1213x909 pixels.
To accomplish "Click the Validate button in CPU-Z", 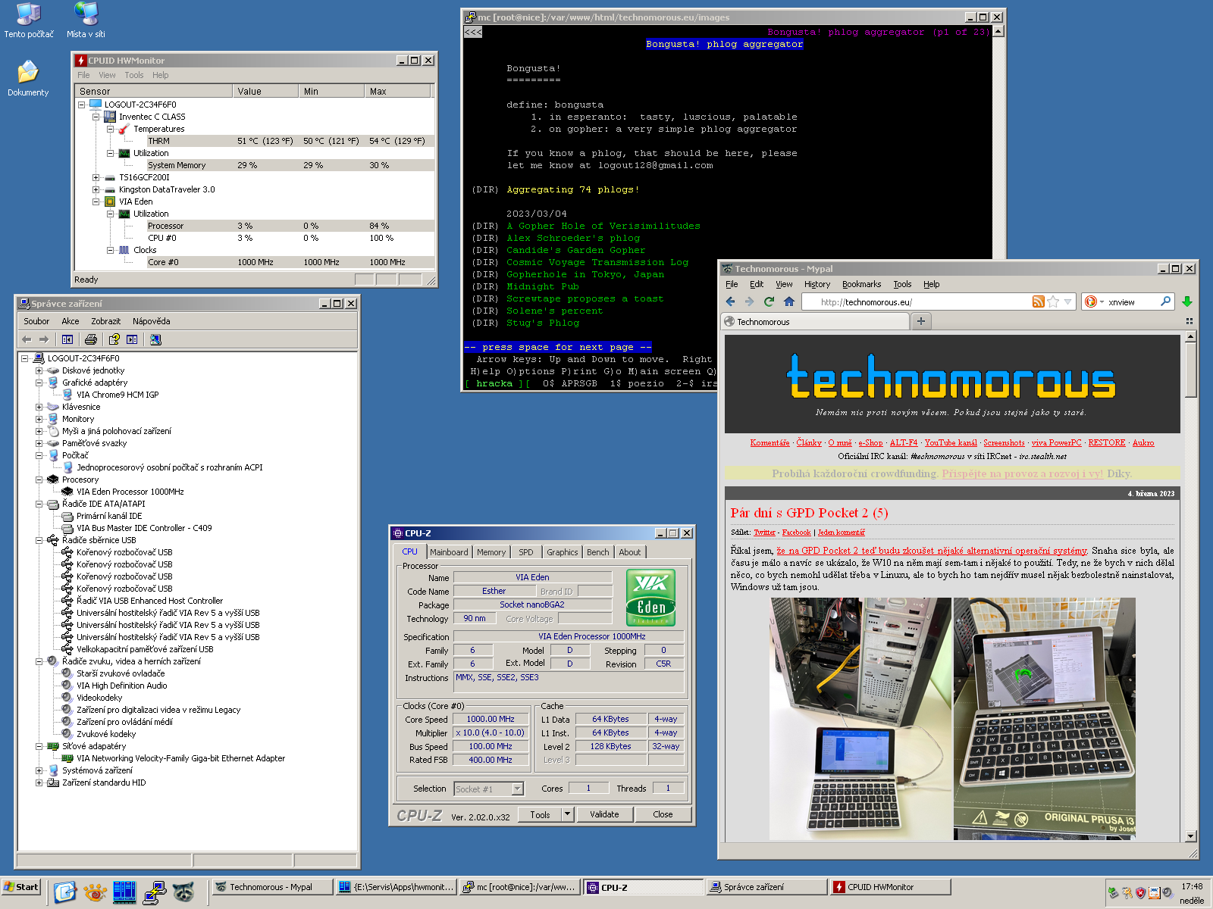I will (x=604, y=814).
